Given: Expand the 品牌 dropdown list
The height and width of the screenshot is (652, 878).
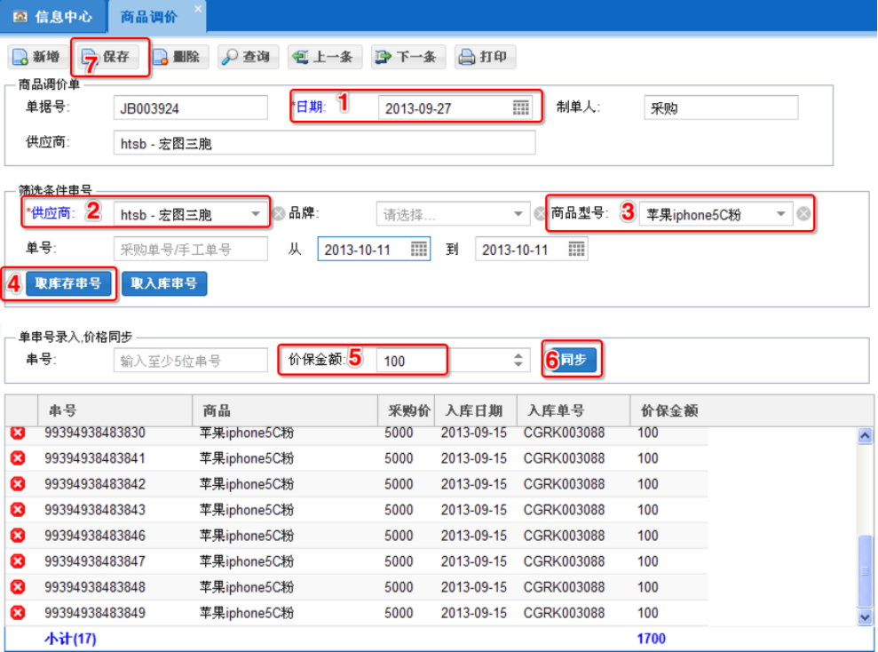Looking at the screenshot, I should click(x=519, y=214).
